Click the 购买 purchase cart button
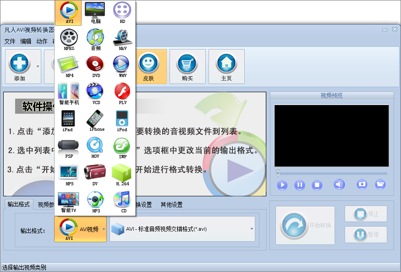 coord(187,67)
